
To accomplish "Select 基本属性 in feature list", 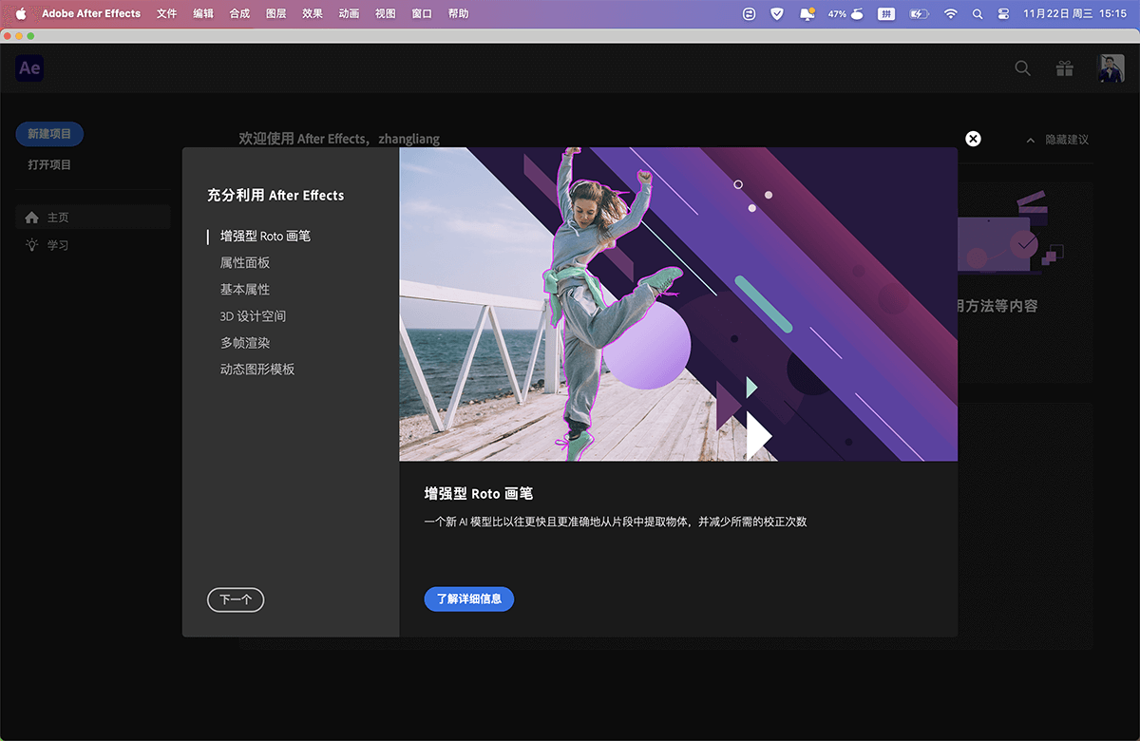I will pos(245,289).
